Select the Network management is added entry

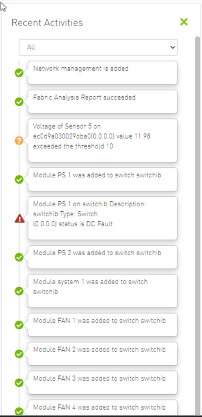tap(103, 73)
